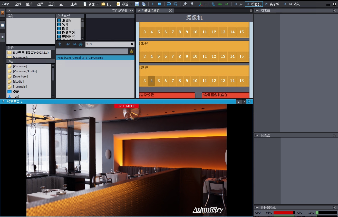Image resolution: width=338 pixels, height=217 pixels.
Task: Select MixedCam_Unreal_3+3-Cam.xcomp file
Action: click(95, 58)
